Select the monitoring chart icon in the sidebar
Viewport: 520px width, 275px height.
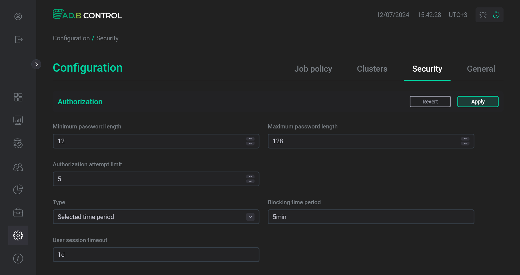(x=18, y=120)
